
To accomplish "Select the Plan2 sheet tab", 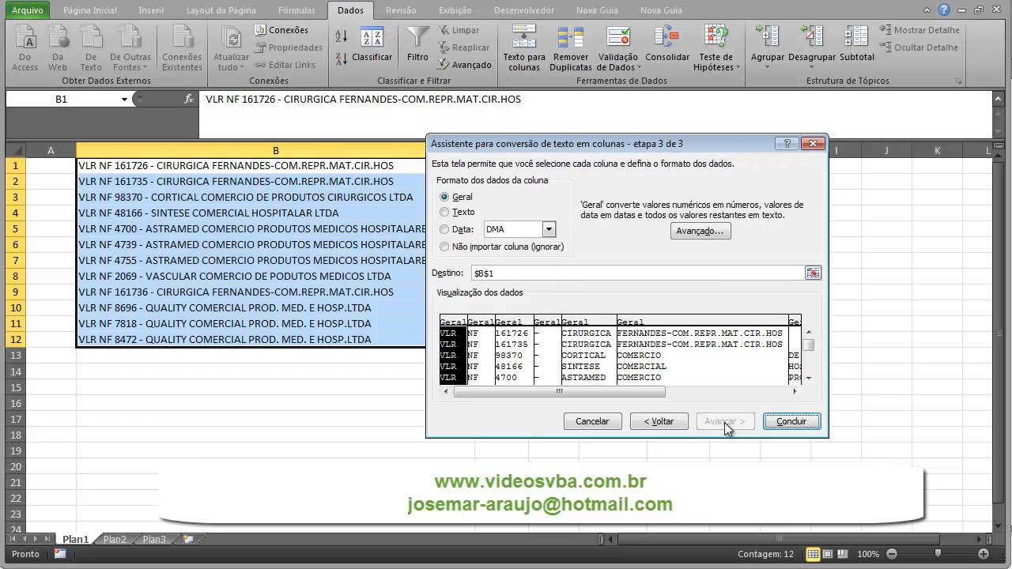I will pyautogui.click(x=115, y=539).
